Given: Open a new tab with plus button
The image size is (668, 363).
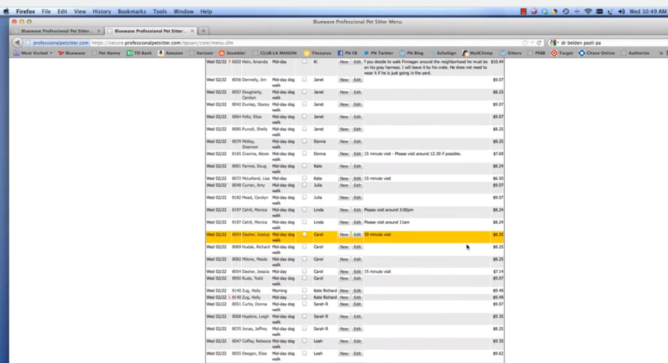Looking at the screenshot, I should coord(204,31).
